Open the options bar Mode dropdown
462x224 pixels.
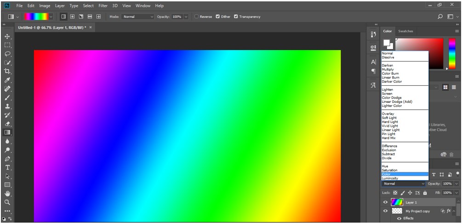click(138, 17)
